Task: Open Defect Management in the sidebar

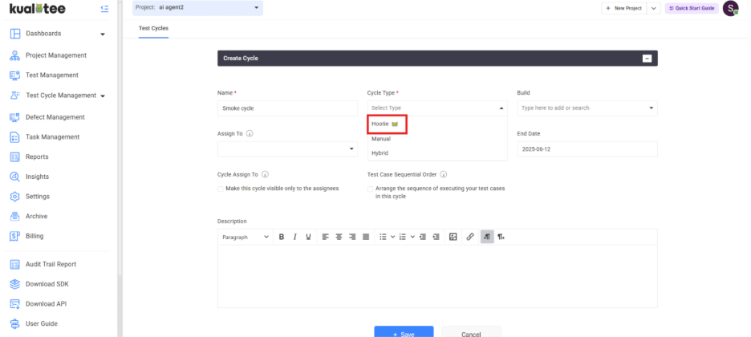Action: 55,117
